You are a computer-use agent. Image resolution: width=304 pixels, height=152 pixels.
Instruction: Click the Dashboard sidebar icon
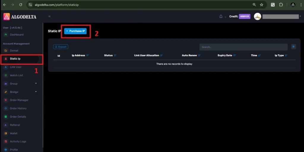click(6, 35)
